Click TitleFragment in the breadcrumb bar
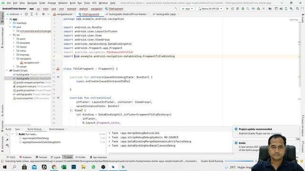The height and width of the screenshot is (171, 305). point(115,9)
